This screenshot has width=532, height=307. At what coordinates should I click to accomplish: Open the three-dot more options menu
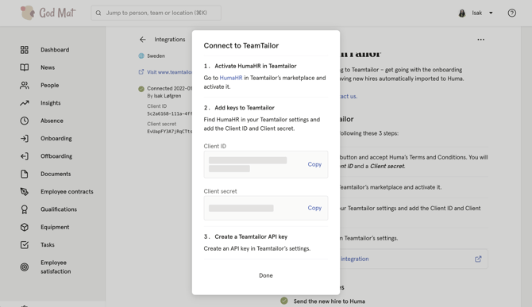pyautogui.click(x=480, y=40)
